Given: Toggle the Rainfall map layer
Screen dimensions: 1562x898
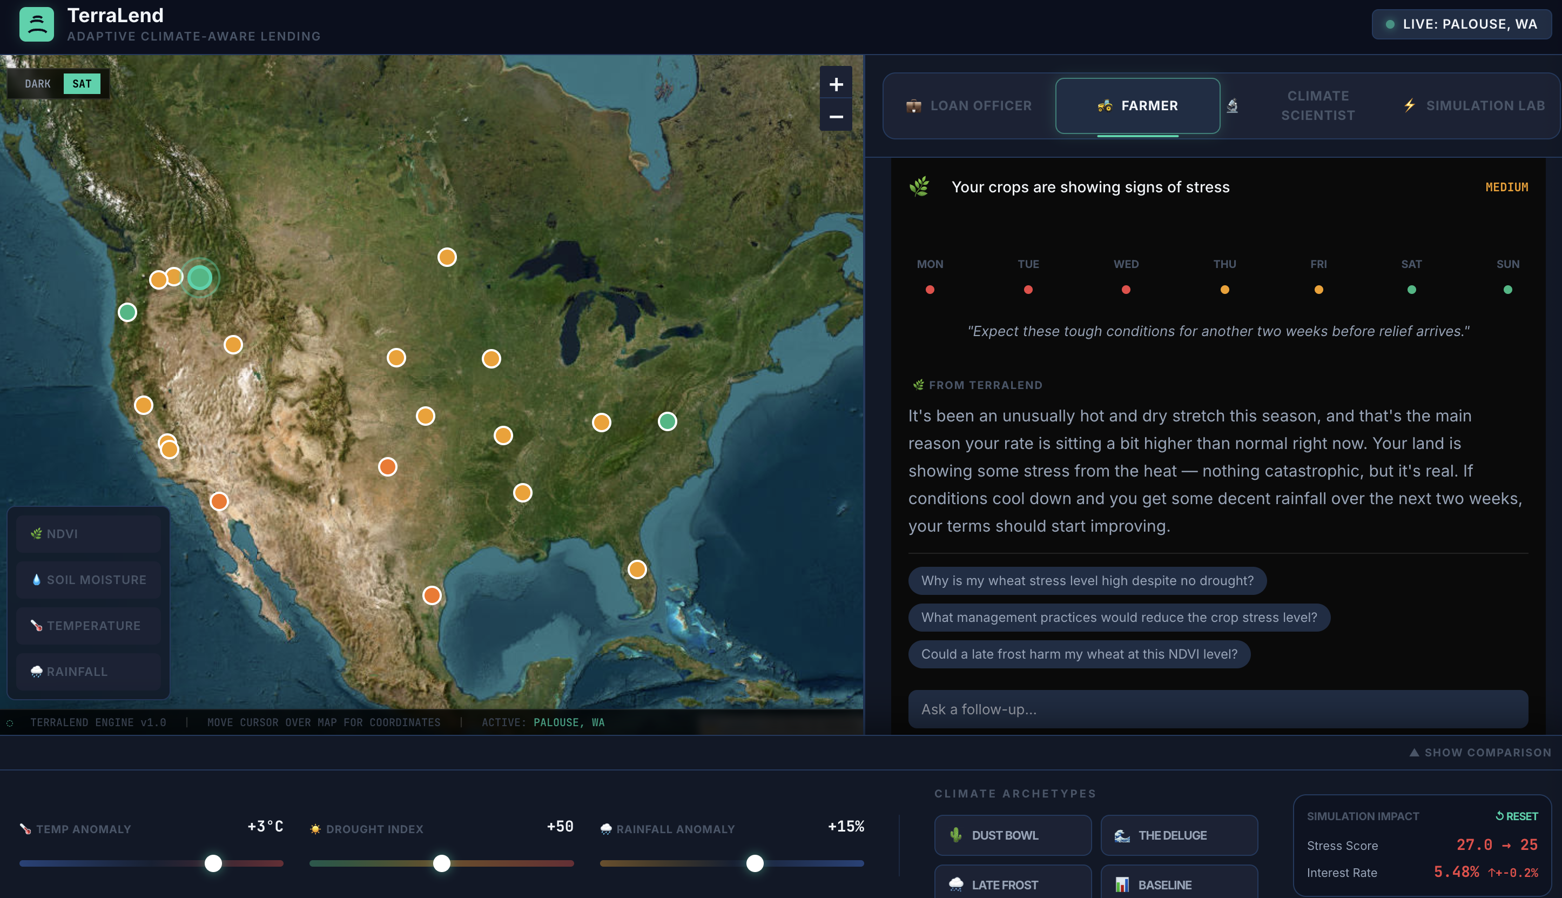Looking at the screenshot, I should pyautogui.click(x=89, y=672).
